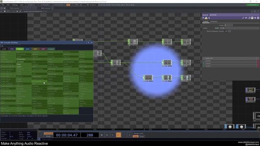Choose the Count operator
Viewport: 260px width, 146px height.
(19, 67)
